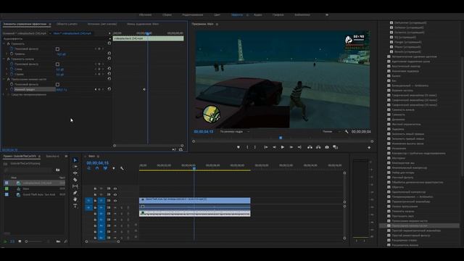
Task: Enable bypass checkbox under Громкость
Action: tap(57, 49)
